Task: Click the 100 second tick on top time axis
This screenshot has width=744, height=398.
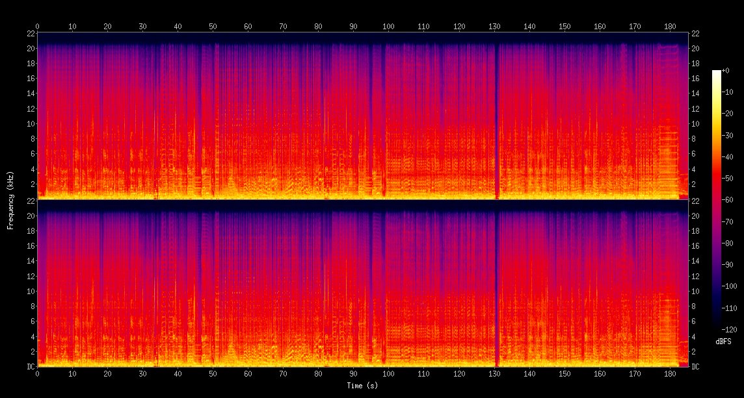Action: [x=388, y=27]
